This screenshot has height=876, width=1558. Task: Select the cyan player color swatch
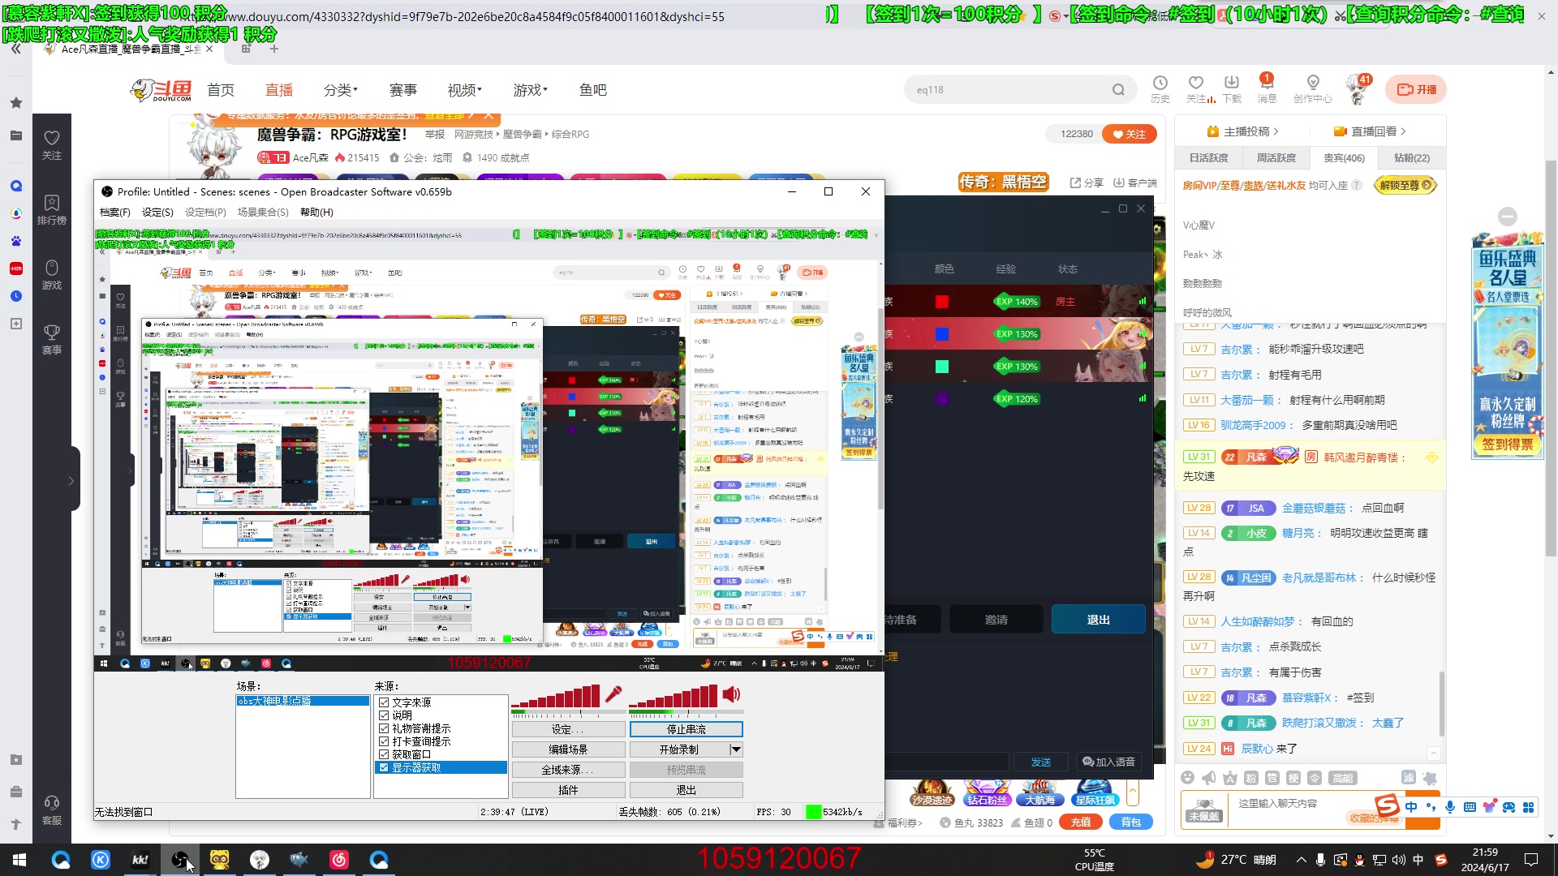942,367
